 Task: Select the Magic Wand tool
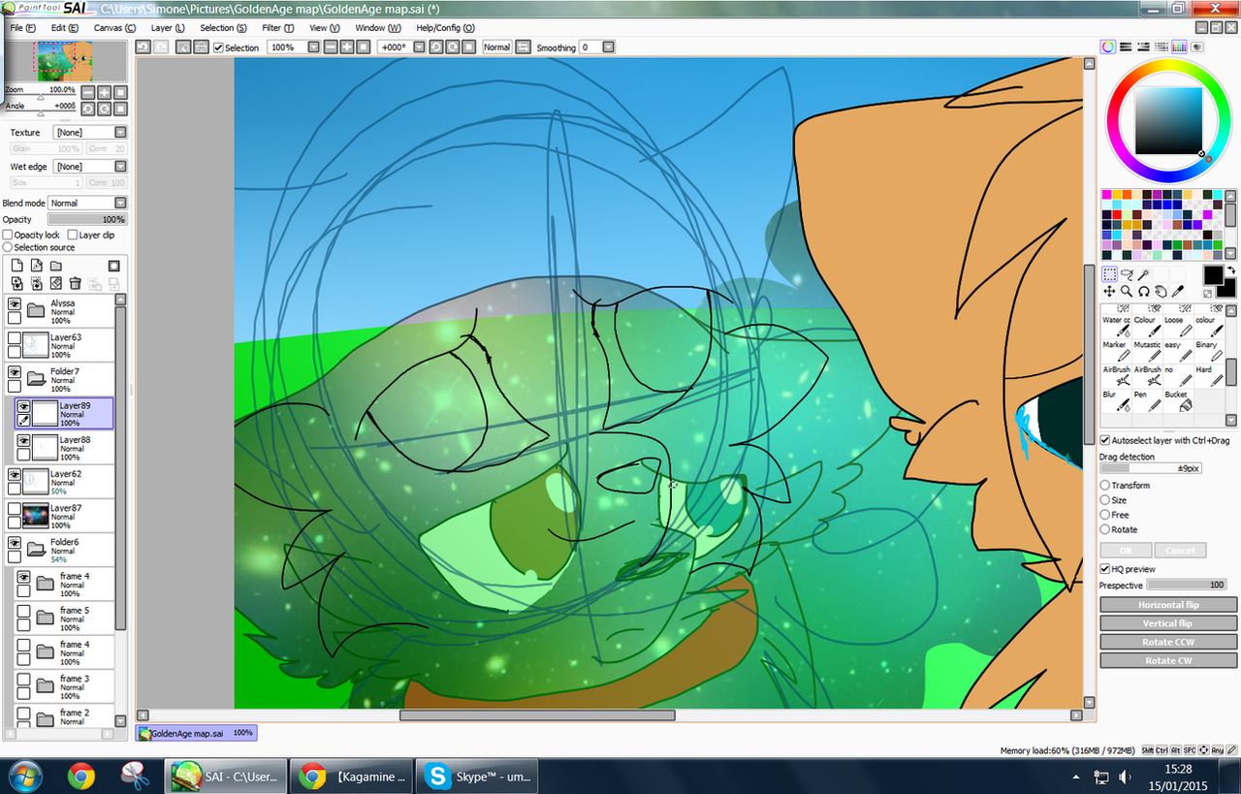pyautogui.click(x=1144, y=273)
